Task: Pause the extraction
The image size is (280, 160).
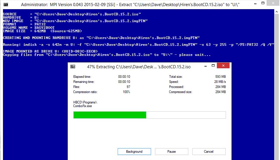Action: click(x=172, y=152)
